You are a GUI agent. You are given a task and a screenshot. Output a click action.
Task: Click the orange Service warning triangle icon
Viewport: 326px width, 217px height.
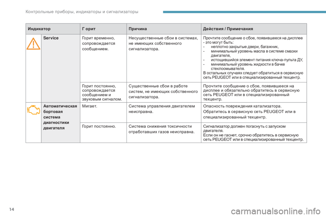33,44
